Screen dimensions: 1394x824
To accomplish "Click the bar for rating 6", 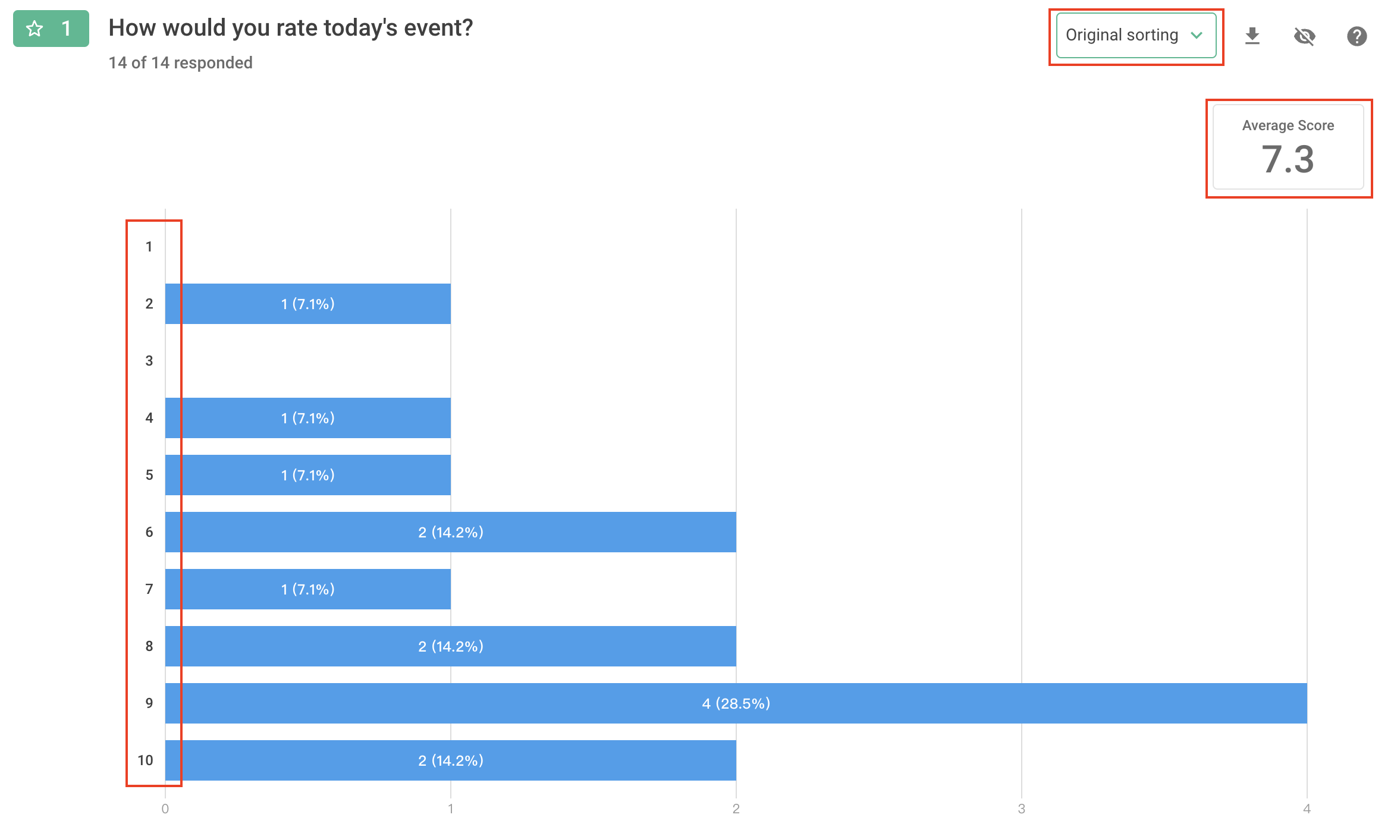I will [x=450, y=532].
